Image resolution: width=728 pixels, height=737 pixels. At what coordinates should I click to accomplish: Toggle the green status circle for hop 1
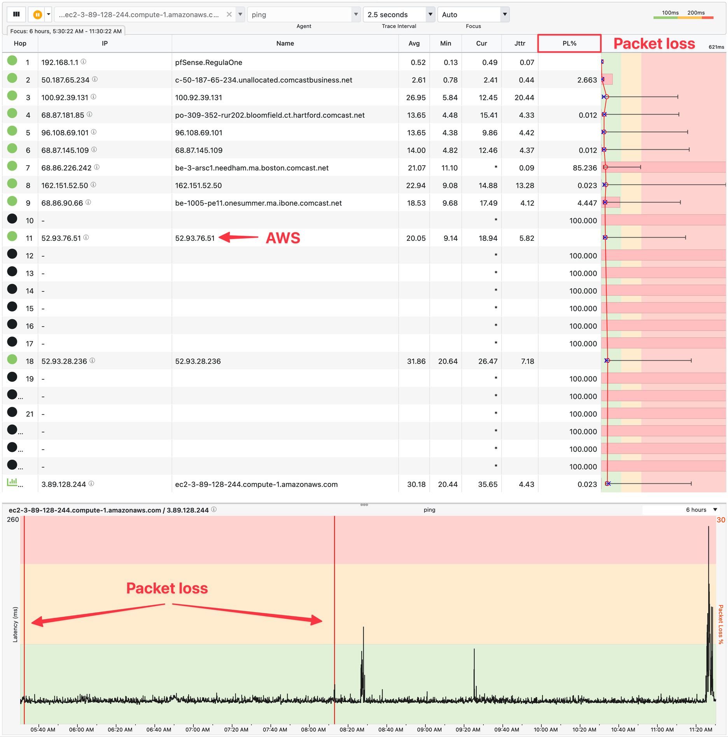tap(12, 60)
